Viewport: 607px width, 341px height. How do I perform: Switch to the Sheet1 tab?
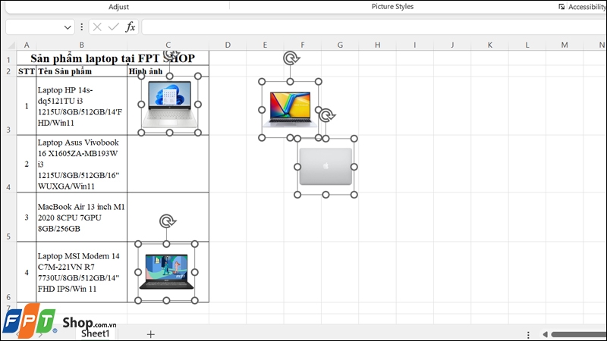click(x=96, y=333)
